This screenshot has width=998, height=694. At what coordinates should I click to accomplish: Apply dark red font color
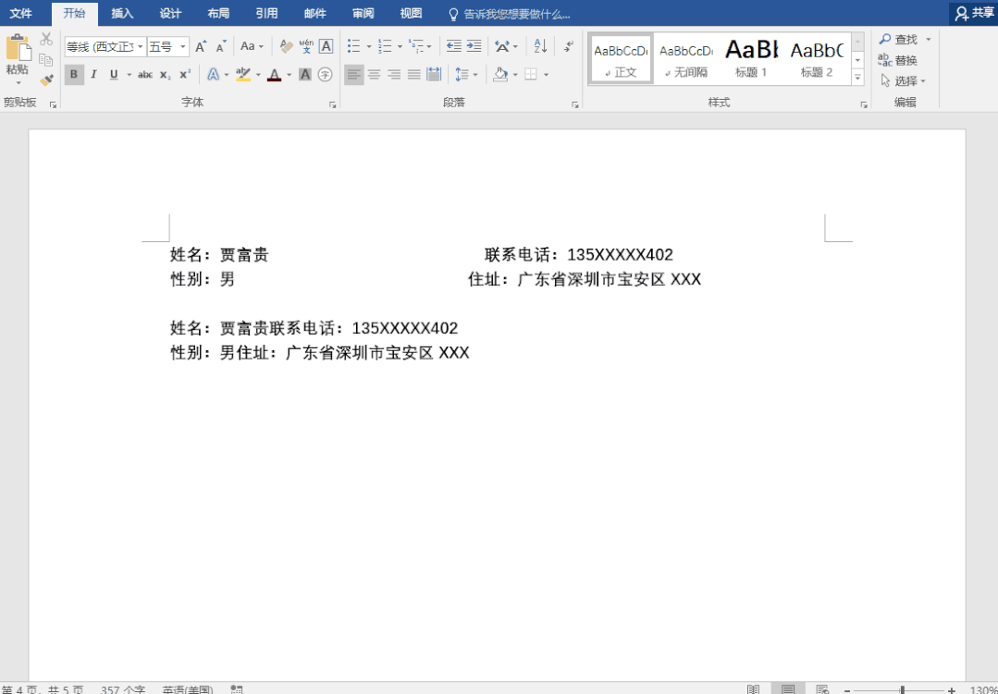(x=275, y=75)
